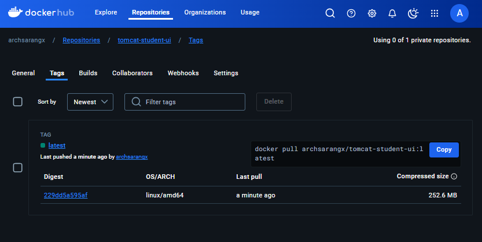Select the latest tag row checkbox
The height and width of the screenshot is (242, 482).
point(18,168)
